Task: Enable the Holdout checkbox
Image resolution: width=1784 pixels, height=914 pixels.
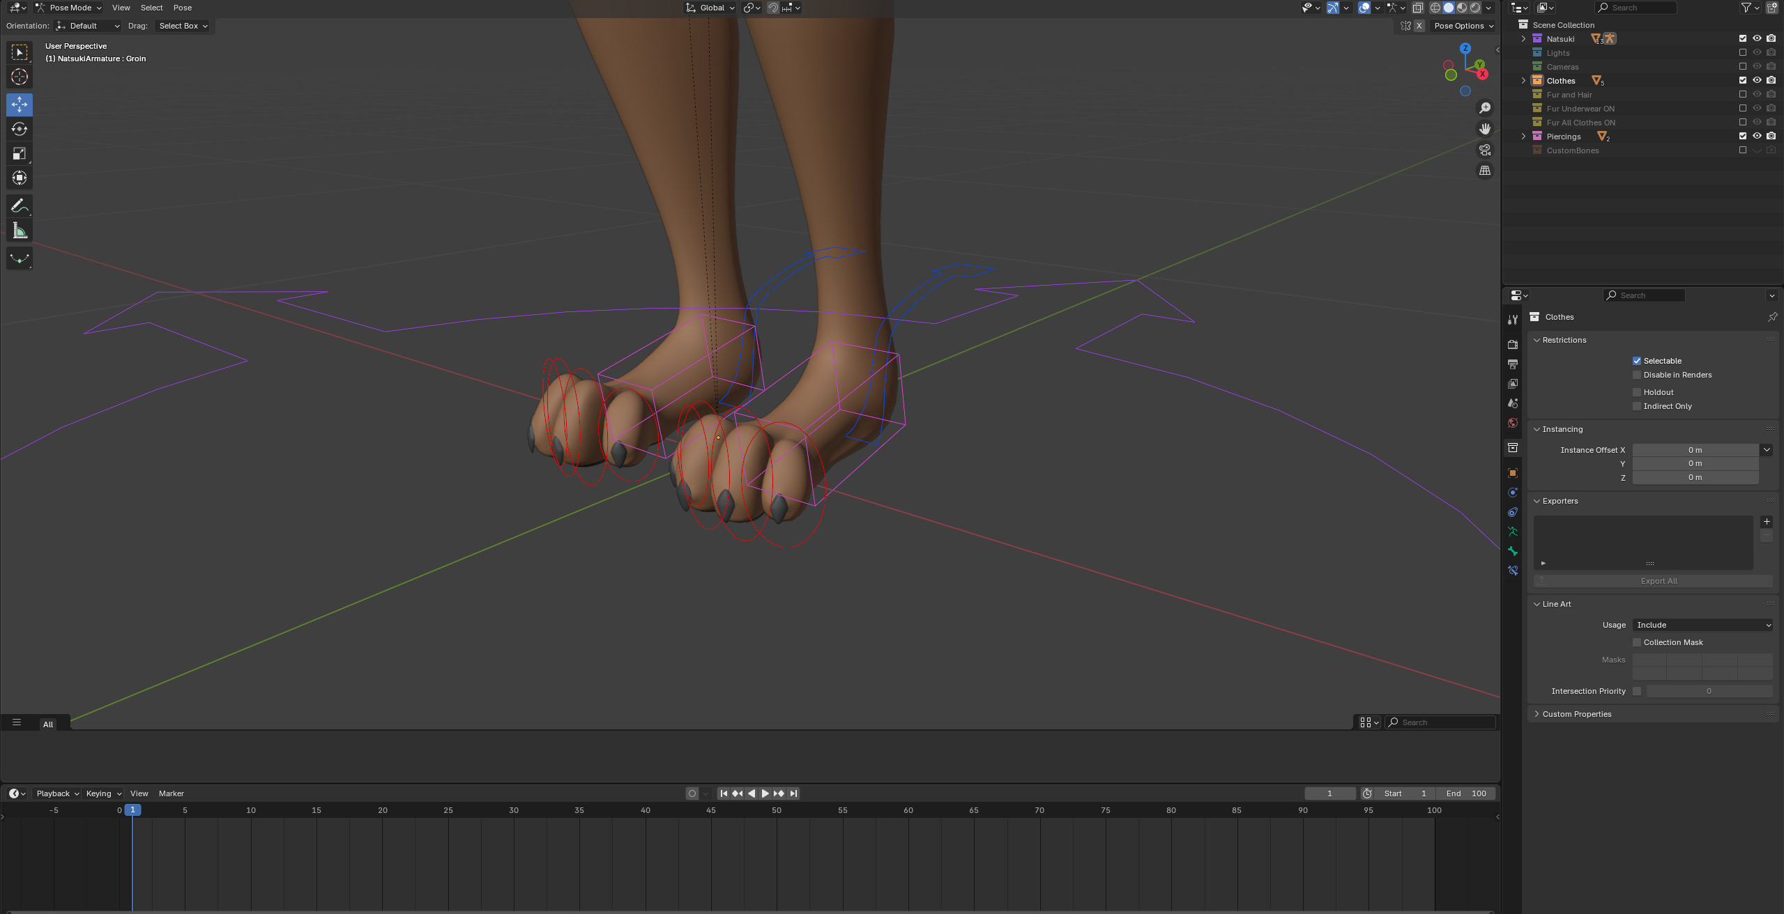Action: pos(1637,392)
